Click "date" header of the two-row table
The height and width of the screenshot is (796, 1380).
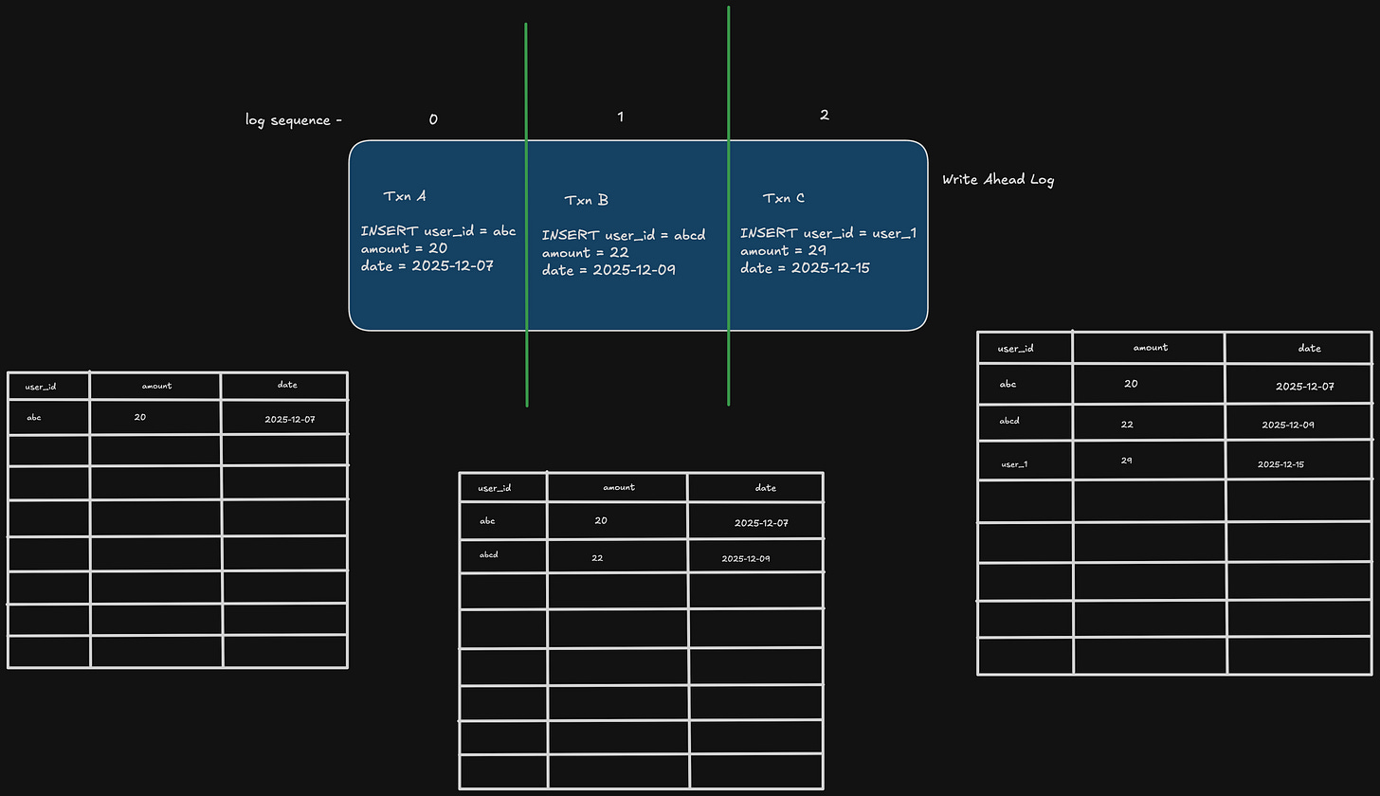[766, 488]
